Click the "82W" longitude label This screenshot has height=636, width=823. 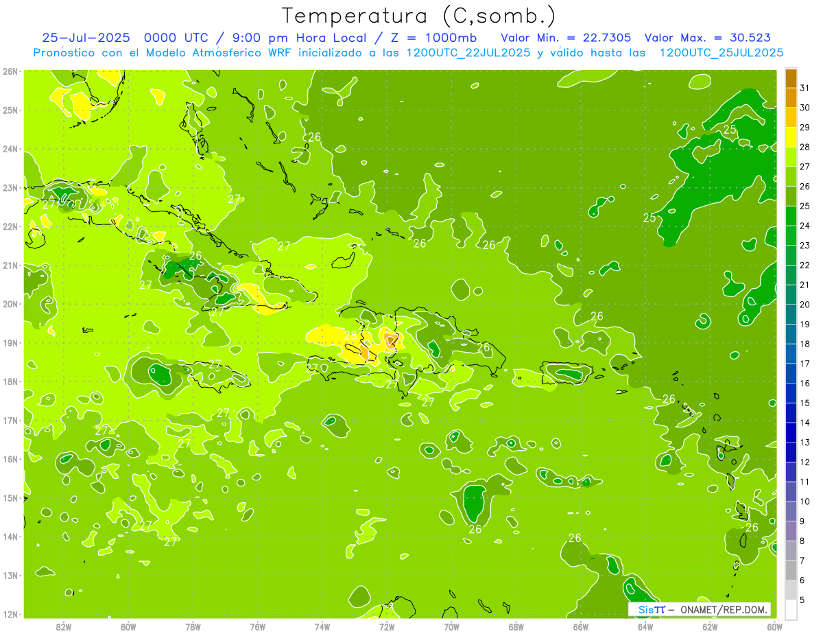[64, 627]
